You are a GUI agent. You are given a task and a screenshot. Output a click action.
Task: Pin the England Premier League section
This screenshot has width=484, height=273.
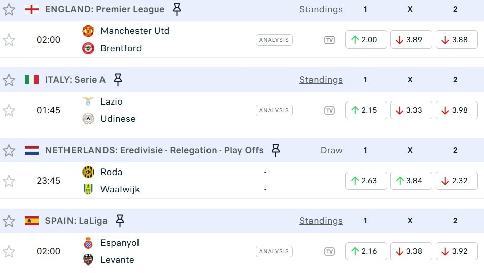(177, 9)
